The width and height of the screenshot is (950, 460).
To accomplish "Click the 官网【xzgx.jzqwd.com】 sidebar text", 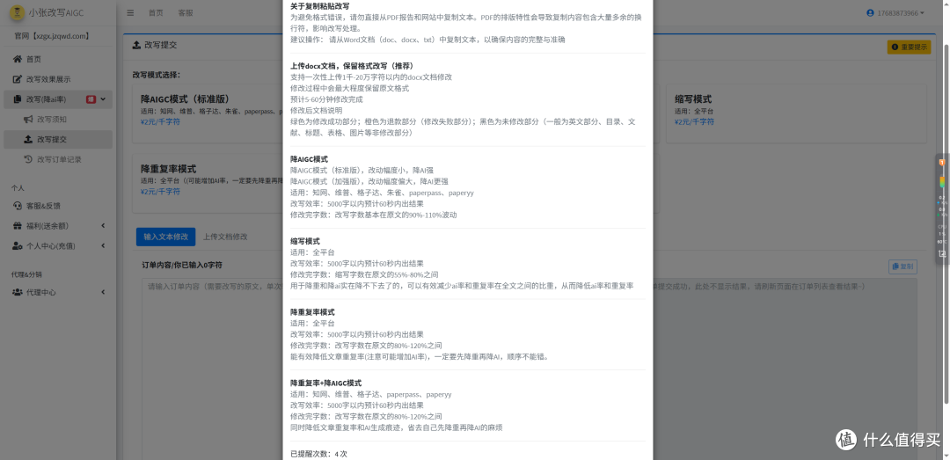I will coord(52,36).
